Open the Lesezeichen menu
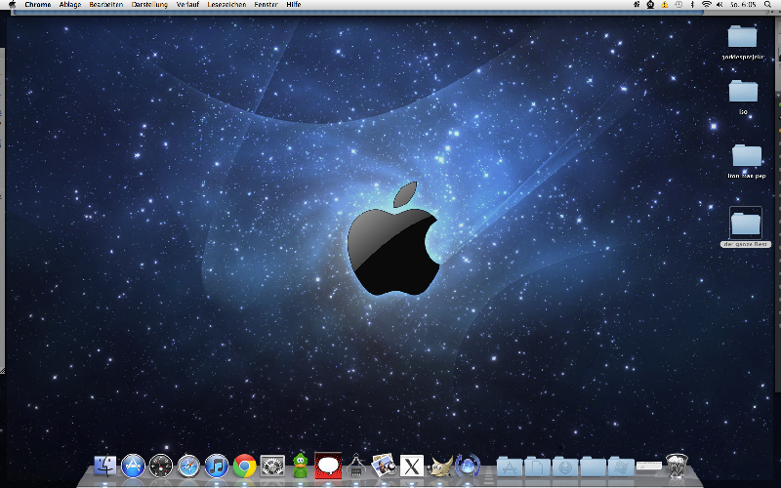 tap(226, 5)
